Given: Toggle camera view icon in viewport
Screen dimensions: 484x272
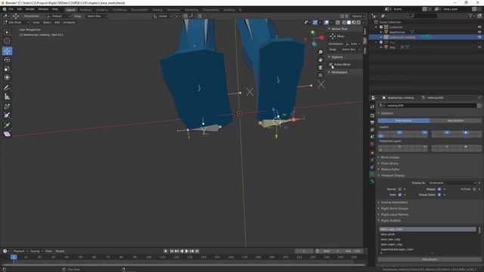Looking at the screenshot, I should [x=321, y=67].
